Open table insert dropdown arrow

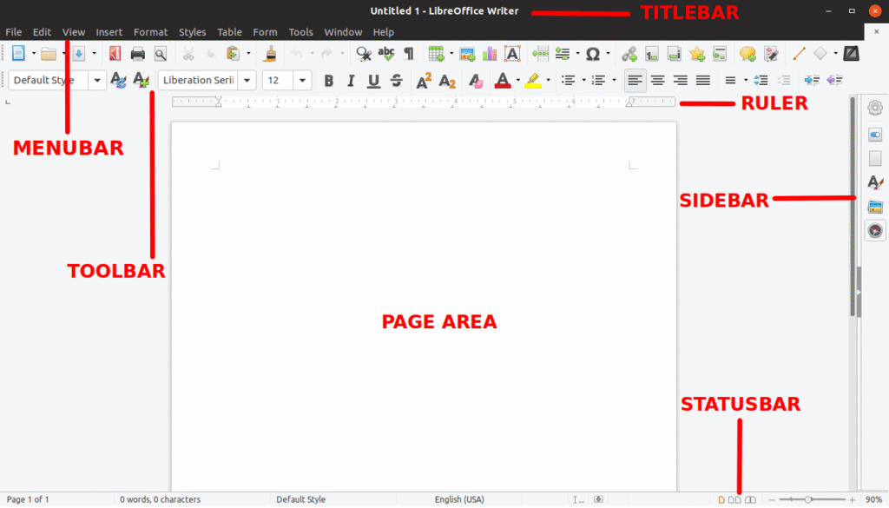[x=451, y=54]
